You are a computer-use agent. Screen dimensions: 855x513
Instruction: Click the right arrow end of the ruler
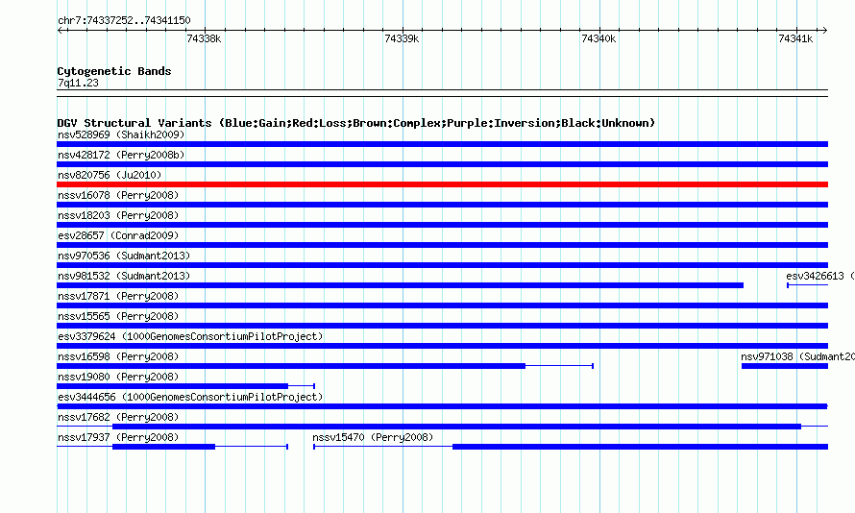(825, 30)
